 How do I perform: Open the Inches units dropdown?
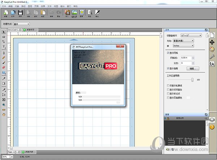[183, 46]
